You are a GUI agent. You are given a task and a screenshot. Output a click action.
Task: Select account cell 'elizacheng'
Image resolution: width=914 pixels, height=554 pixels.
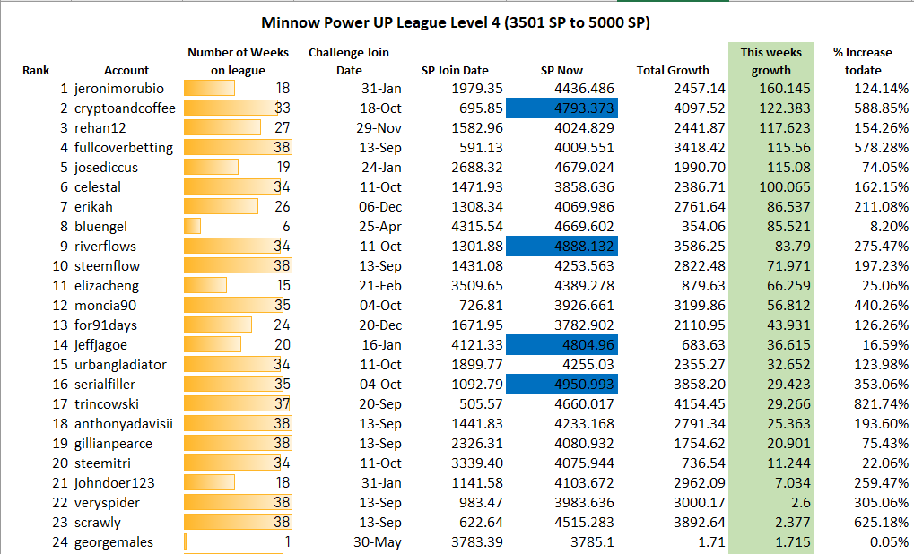click(107, 286)
